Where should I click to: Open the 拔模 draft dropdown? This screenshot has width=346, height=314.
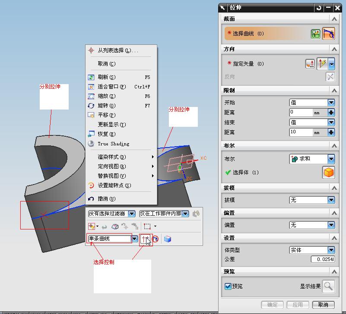(331, 200)
